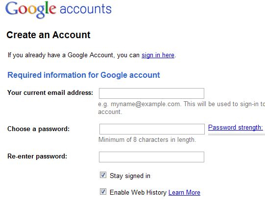This screenshot has height=202, width=265.
Task: Open the 'sign in here' link
Action: coord(158,55)
